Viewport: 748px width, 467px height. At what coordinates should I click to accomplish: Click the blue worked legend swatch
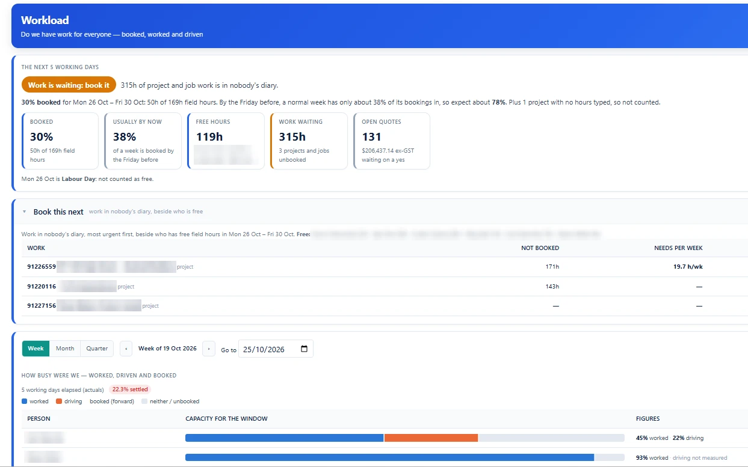pyautogui.click(x=24, y=401)
